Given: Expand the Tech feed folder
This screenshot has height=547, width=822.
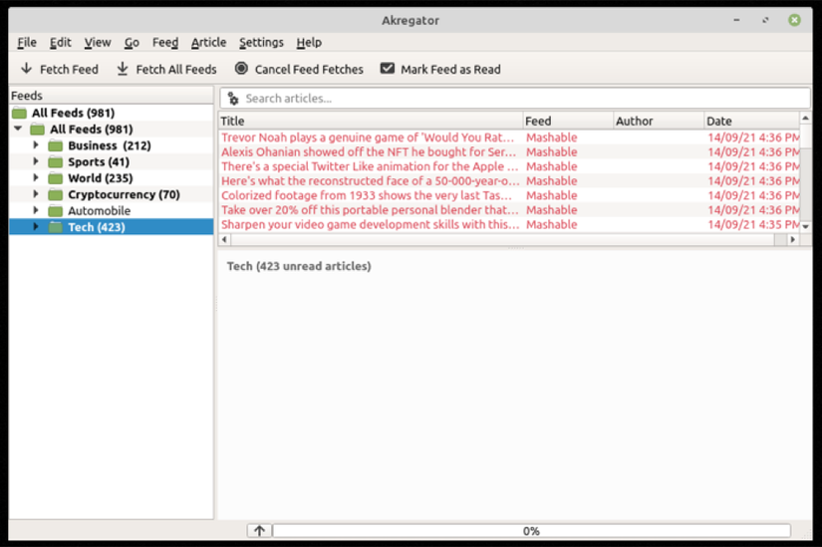Looking at the screenshot, I should click(36, 226).
